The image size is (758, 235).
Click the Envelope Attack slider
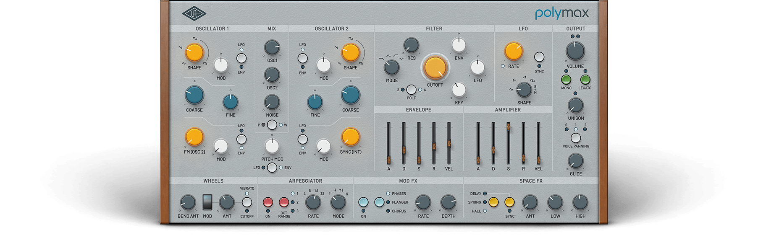[388, 159]
